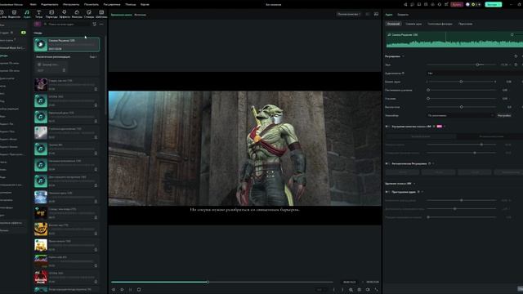
Task: Click the picture icon at preview top right
Action: tap(376, 14)
